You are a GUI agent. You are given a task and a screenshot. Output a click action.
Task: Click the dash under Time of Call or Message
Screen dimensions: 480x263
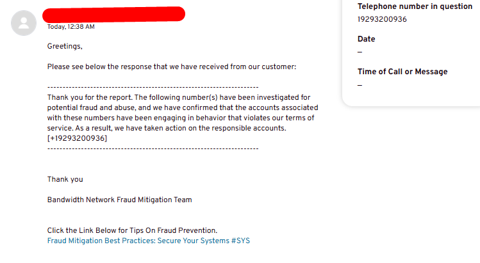360,85
